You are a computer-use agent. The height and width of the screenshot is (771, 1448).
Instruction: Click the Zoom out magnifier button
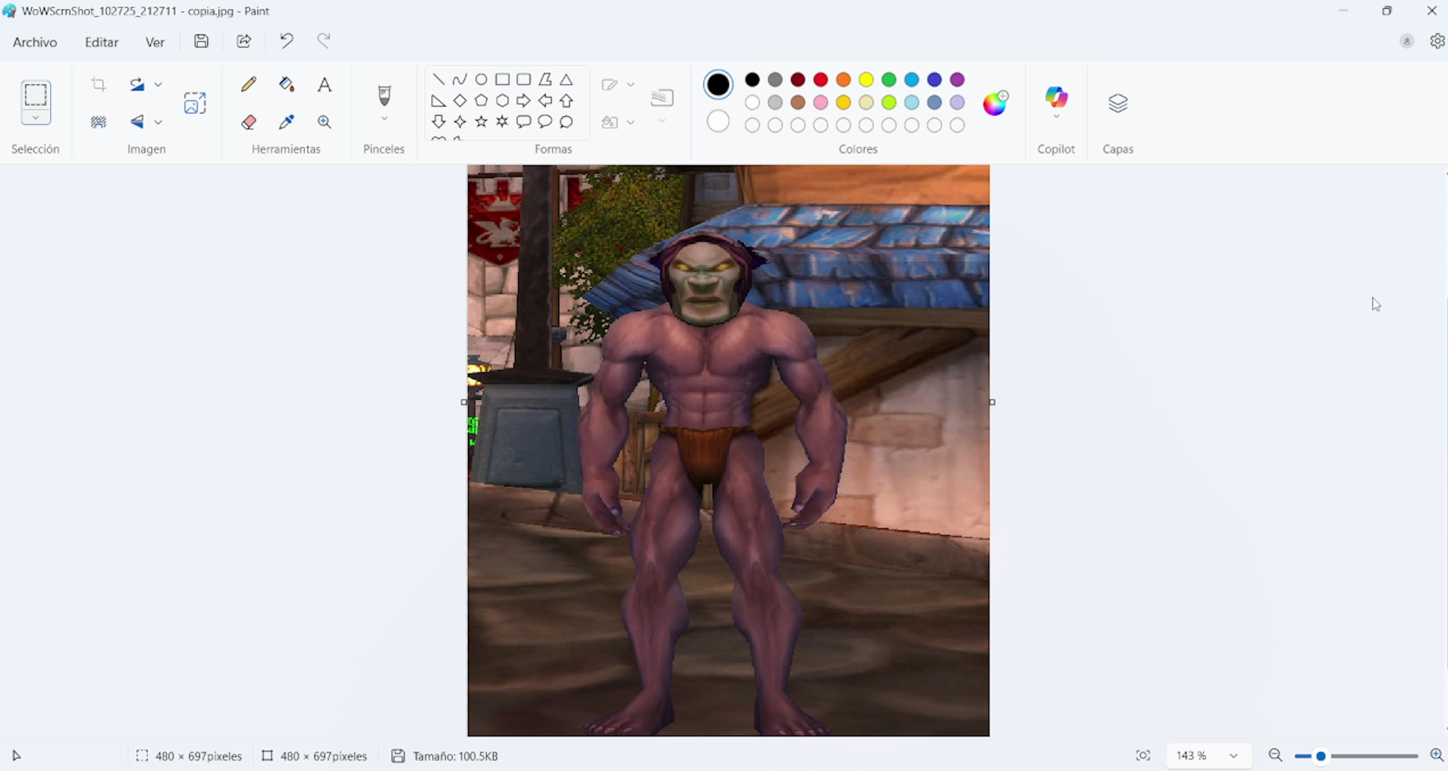pos(1276,755)
